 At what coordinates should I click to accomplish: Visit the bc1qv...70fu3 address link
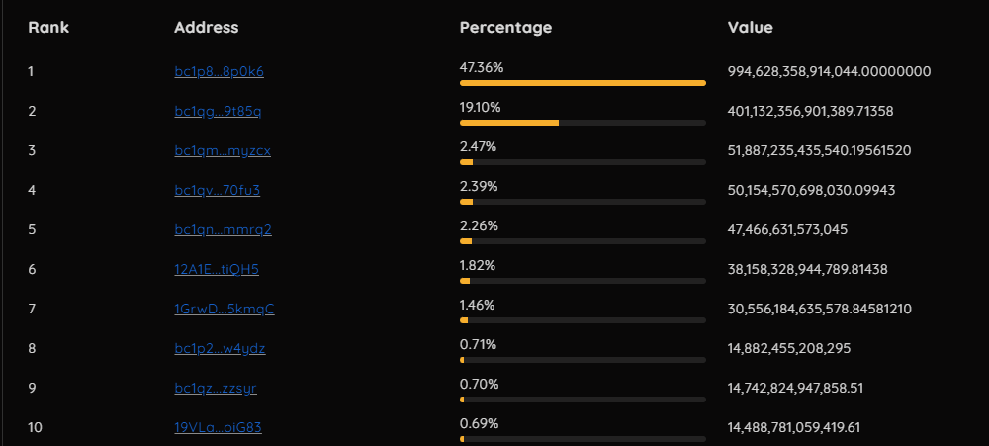[x=218, y=190]
